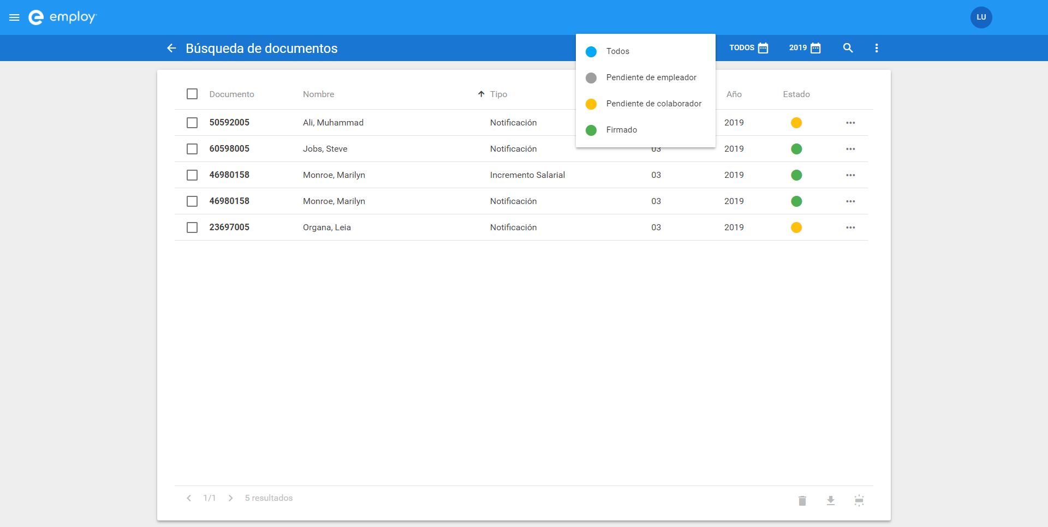Check the Monroe, Marilyn Incremento Salarial row
The height and width of the screenshot is (527, 1048).
point(192,175)
